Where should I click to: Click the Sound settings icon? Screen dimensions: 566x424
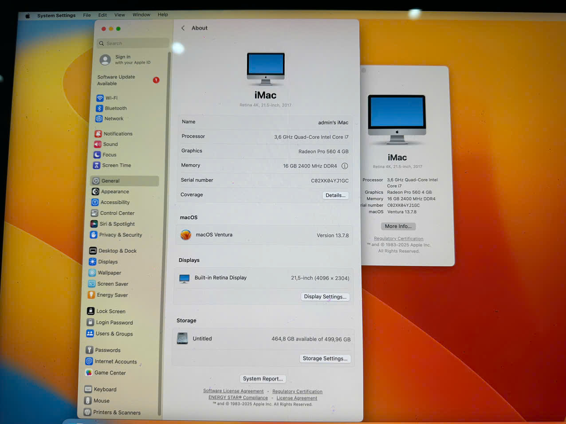(98, 144)
